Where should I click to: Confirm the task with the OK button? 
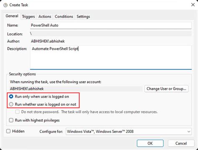tap(150, 143)
